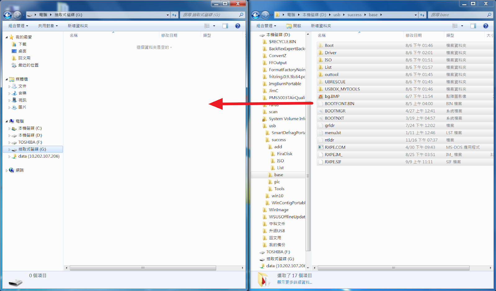Collapse the 電腦 node in left navigation
This screenshot has height=291, width=496.
point(7,121)
